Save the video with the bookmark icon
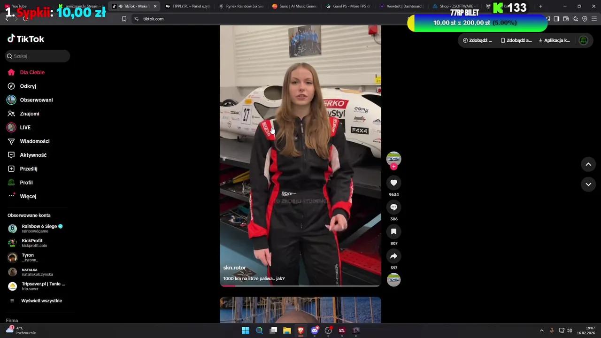This screenshot has width=601, height=338. click(x=393, y=231)
